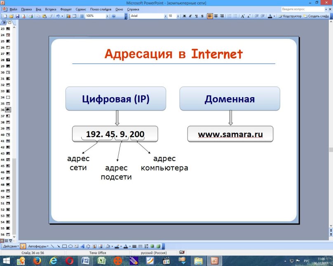Screen dimensions: 333x266
Task: Switch to Slide Sorter view
Action: [x=6, y=240]
